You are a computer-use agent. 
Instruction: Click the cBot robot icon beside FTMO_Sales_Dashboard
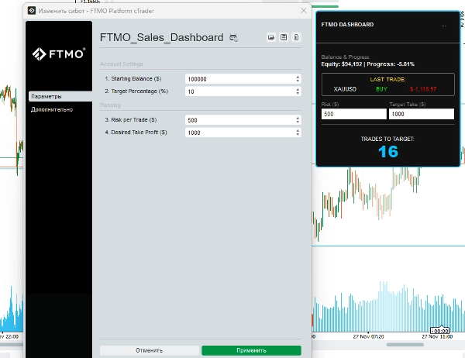[x=234, y=38]
